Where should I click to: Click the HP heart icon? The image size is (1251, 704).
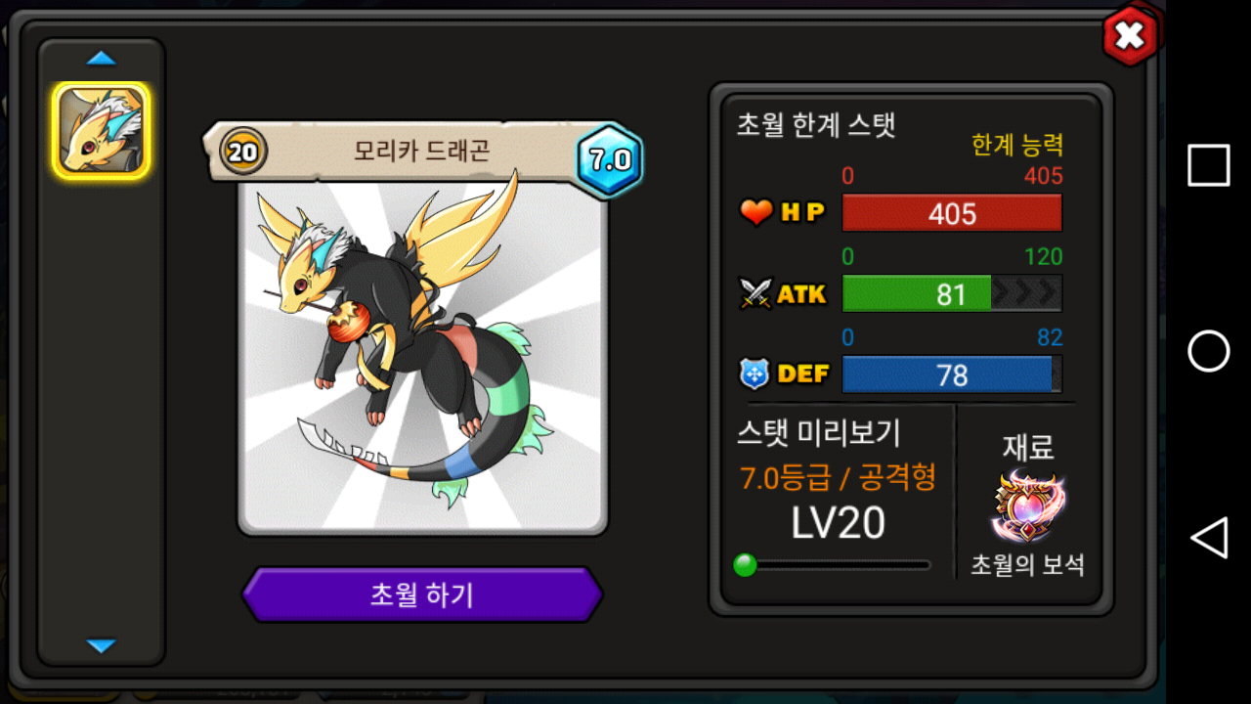click(756, 212)
